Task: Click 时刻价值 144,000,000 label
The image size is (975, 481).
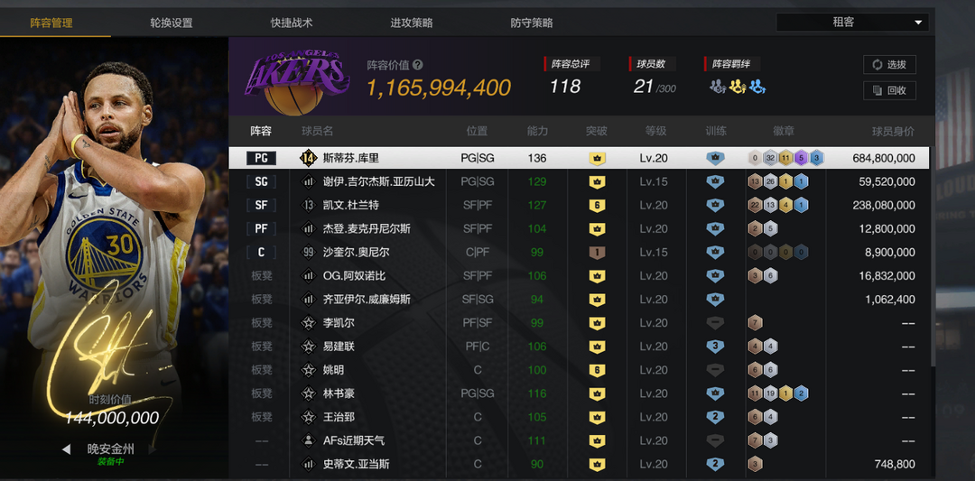Action: click(x=112, y=410)
